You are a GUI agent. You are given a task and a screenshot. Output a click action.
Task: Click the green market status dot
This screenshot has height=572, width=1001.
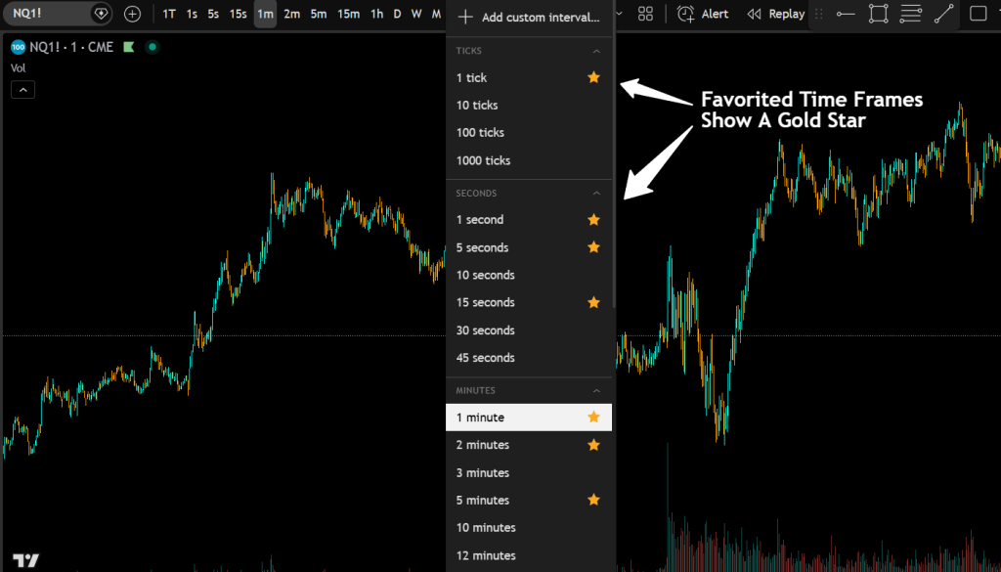point(152,46)
